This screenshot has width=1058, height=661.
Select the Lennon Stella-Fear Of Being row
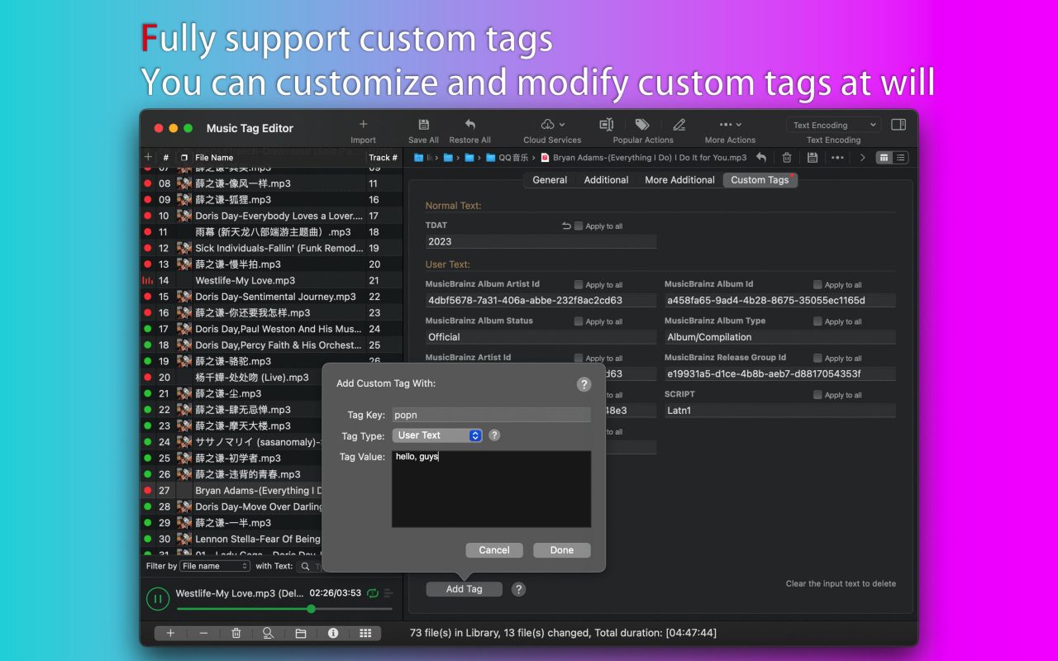pos(231,539)
